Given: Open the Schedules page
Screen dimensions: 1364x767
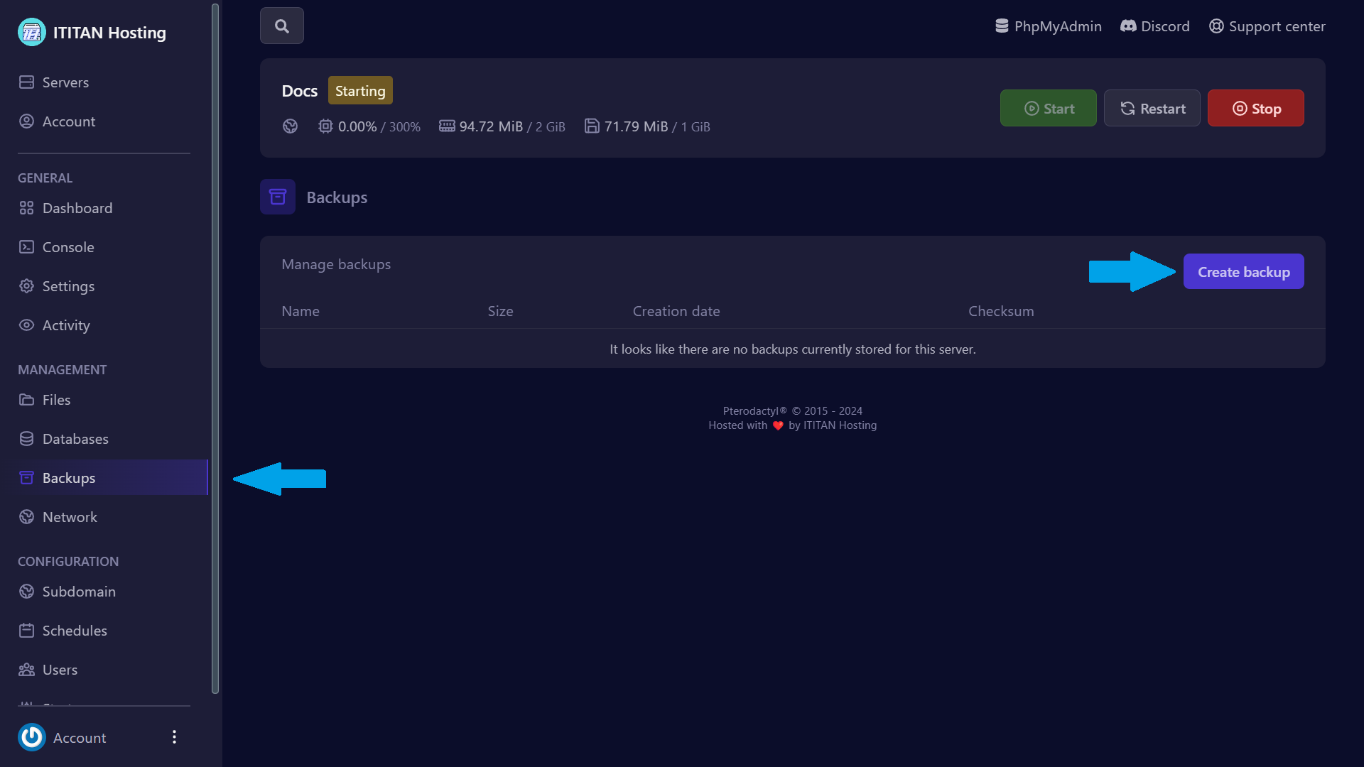Looking at the screenshot, I should [x=74, y=631].
